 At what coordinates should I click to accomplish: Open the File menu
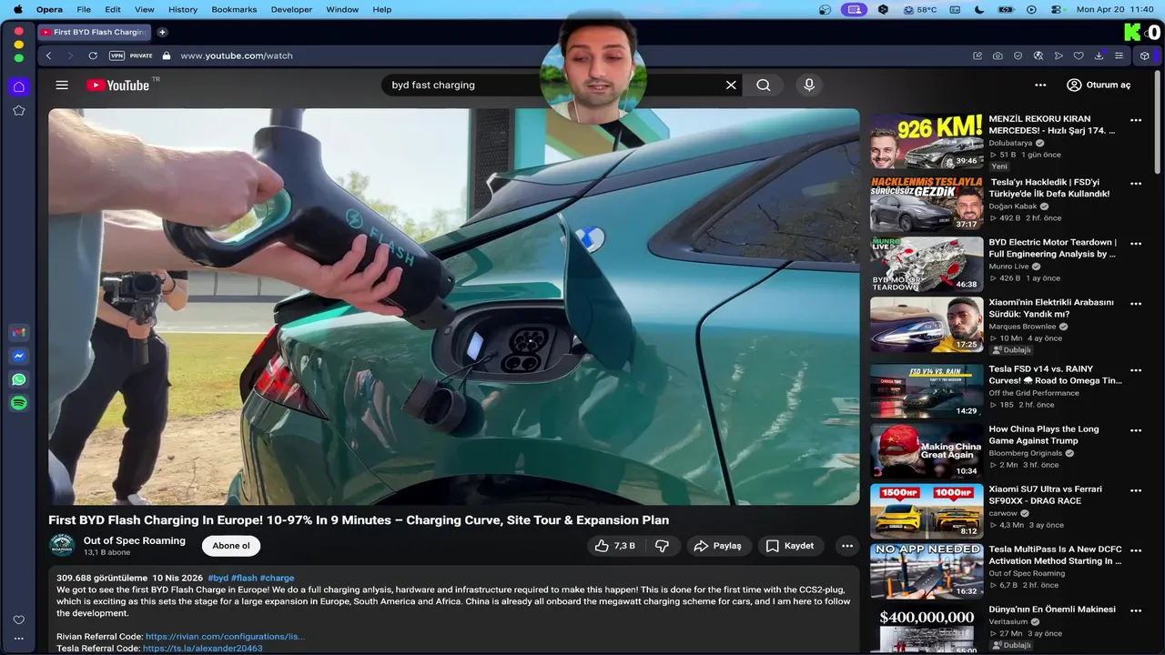pyautogui.click(x=84, y=9)
